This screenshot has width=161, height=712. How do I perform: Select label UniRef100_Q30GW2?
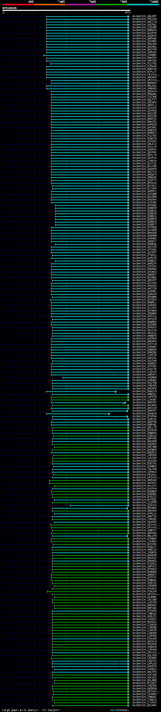[144, 205]
